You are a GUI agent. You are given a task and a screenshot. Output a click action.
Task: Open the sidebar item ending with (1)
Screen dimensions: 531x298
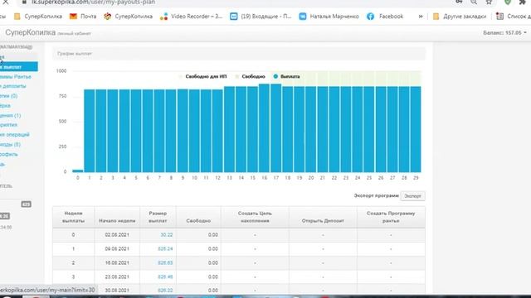coord(11,116)
